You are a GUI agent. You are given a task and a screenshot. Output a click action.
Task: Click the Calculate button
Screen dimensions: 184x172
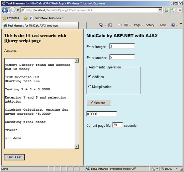pos(98,103)
